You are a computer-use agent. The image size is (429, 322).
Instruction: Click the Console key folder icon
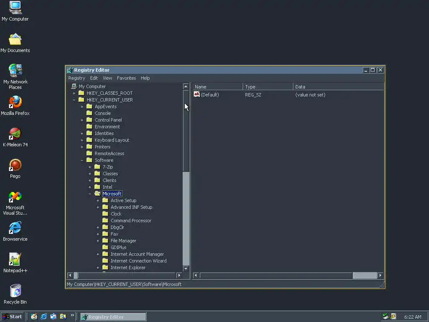click(89, 113)
